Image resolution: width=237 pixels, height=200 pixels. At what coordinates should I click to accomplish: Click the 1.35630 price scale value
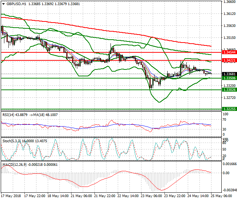click(x=229, y=25)
